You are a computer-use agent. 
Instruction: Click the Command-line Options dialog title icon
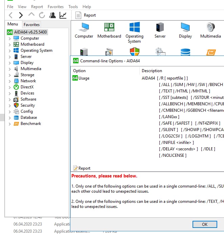(x=76, y=61)
